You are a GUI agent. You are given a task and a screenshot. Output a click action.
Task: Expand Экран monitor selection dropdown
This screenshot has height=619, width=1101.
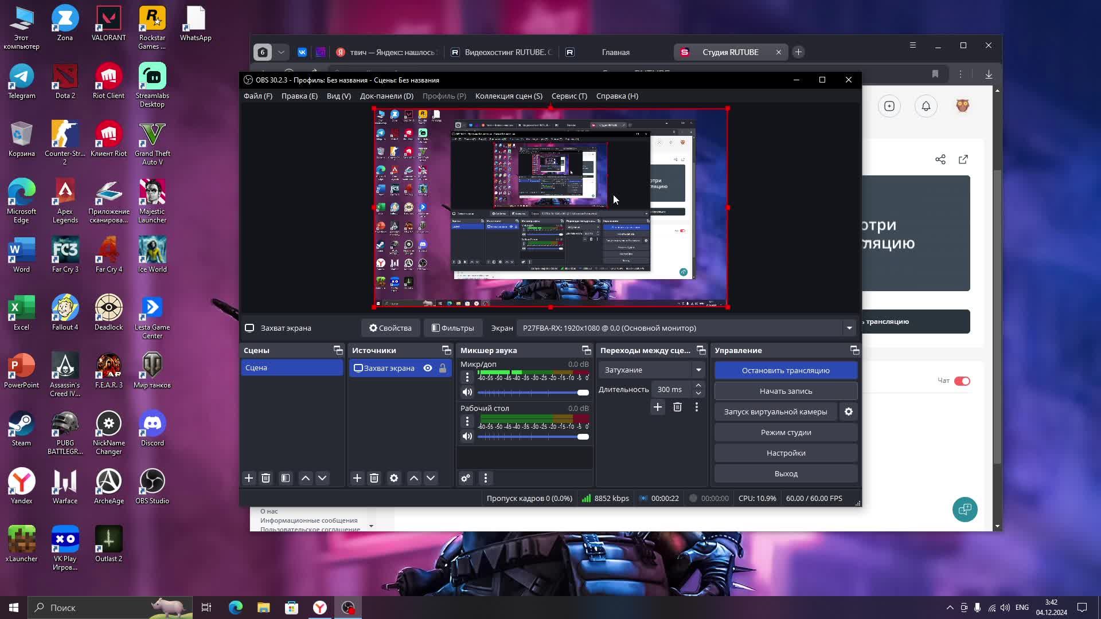(x=849, y=328)
